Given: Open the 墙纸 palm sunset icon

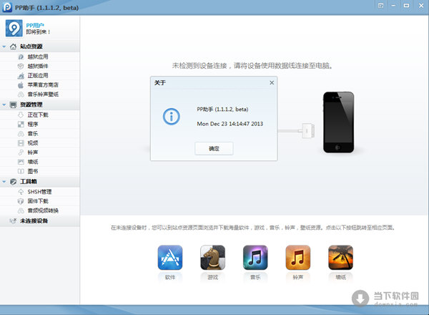Looking at the screenshot, I should point(340,258).
